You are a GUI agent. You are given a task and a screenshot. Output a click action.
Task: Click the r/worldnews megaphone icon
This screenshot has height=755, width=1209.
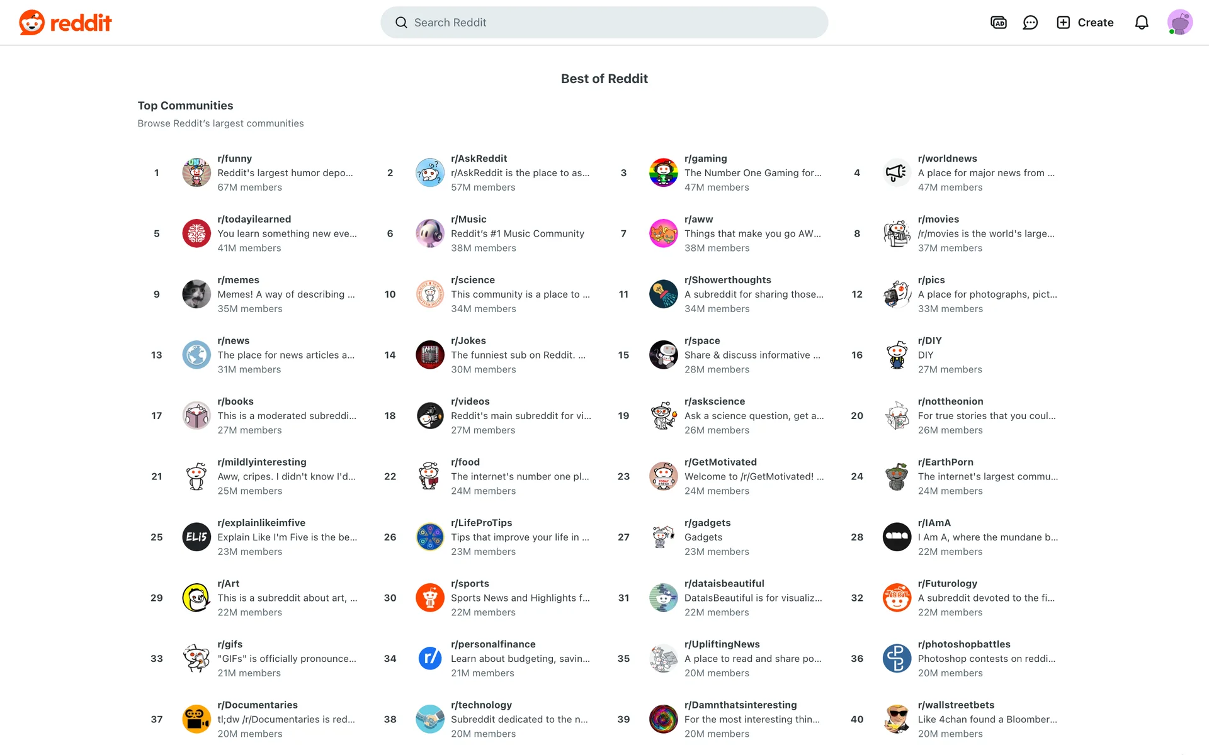pyautogui.click(x=897, y=173)
